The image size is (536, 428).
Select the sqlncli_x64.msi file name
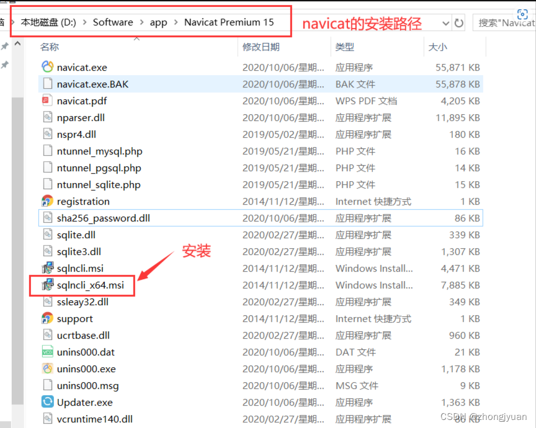click(x=90, y=285)
